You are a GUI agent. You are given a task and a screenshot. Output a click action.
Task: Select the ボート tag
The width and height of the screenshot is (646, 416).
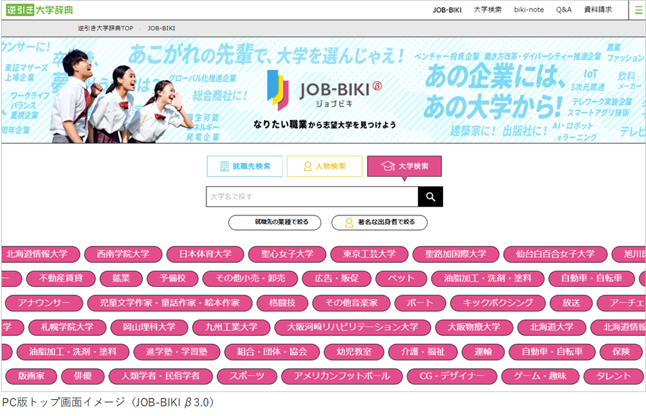[x=421, y=303]
